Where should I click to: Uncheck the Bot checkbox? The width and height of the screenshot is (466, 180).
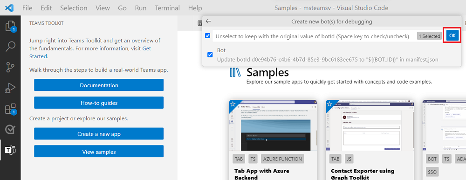[210, 55]
